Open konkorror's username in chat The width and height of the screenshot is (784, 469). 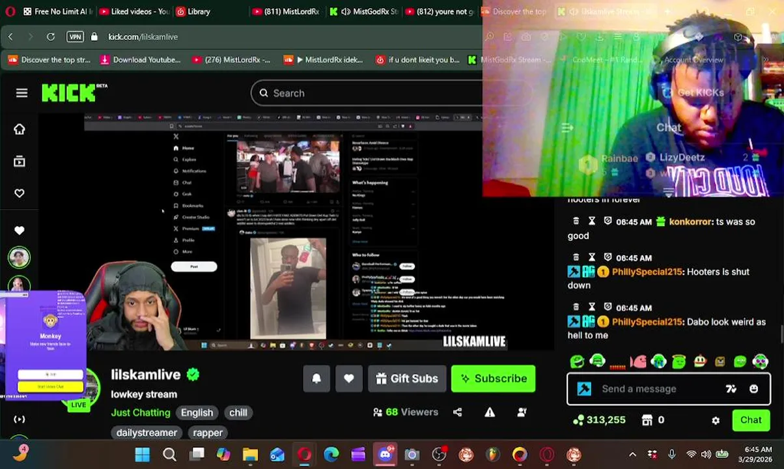tap(690, 221)
